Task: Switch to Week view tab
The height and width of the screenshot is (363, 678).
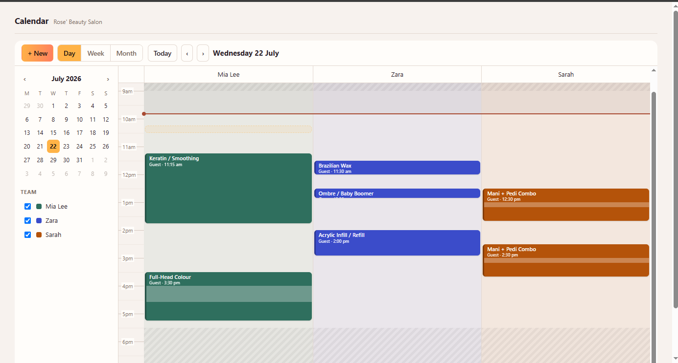Action: click(95, 53)
